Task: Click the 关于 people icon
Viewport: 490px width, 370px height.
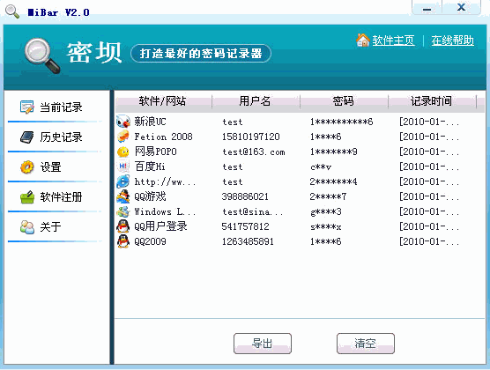Action: click(x=26, y=227)
